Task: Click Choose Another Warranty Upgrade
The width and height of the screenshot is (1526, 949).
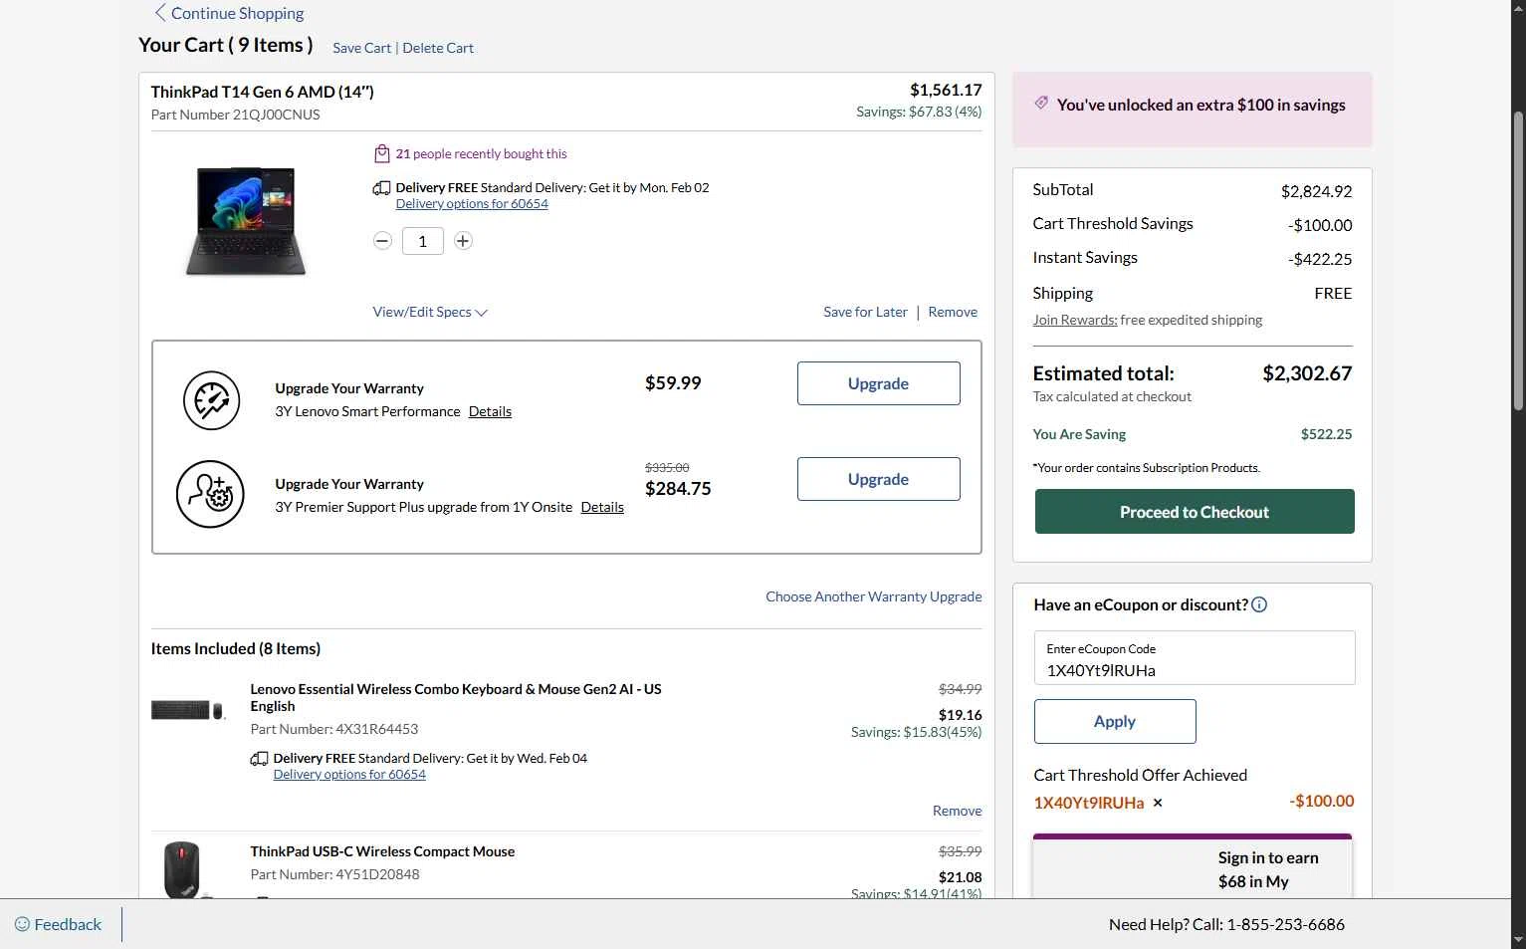Action: point(874,596)
